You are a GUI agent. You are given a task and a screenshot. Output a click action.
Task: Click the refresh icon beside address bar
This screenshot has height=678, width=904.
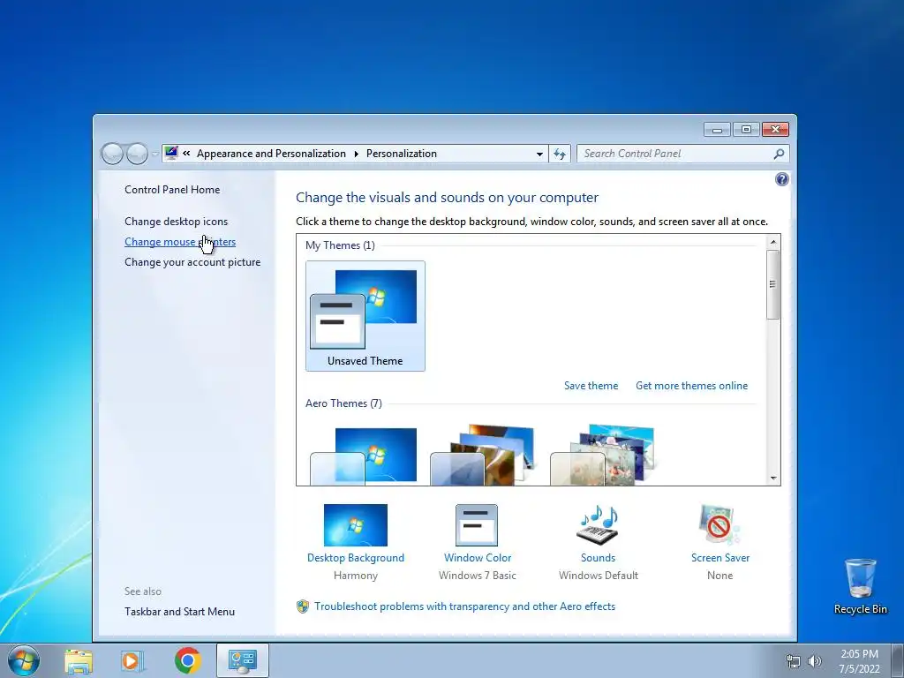click(x=559, y=154)
